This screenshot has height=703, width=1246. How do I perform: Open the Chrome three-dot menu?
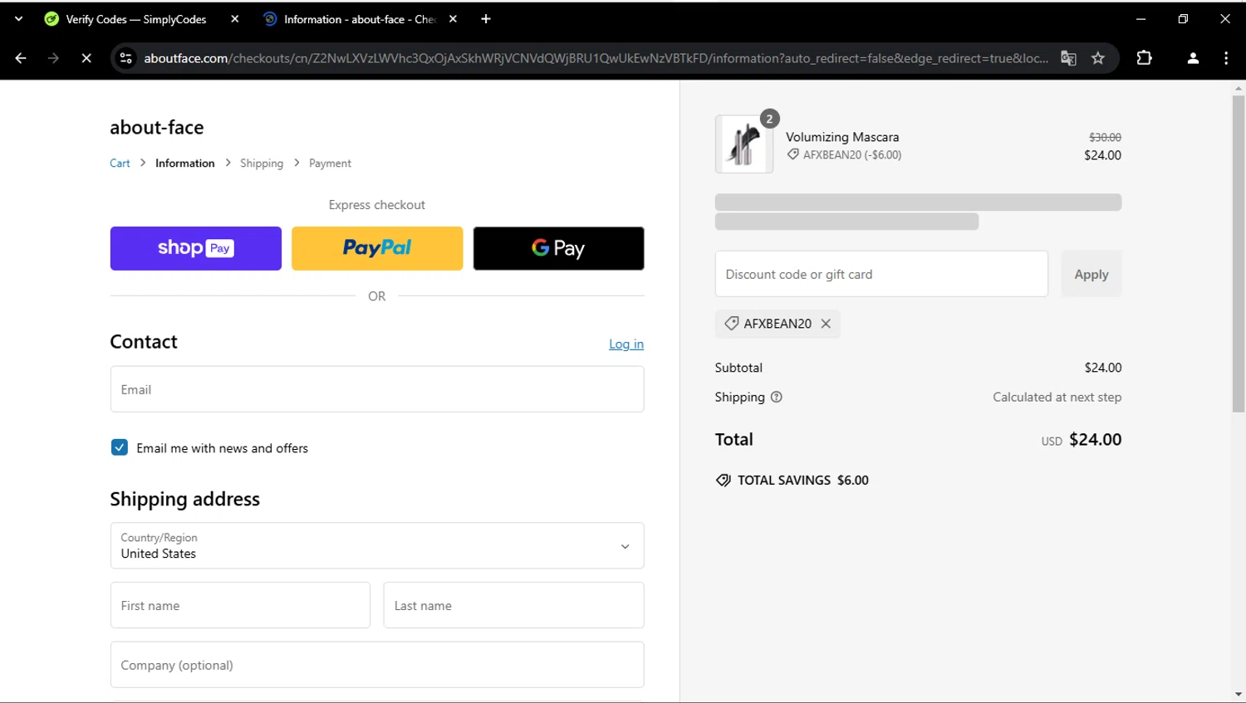1226,58
